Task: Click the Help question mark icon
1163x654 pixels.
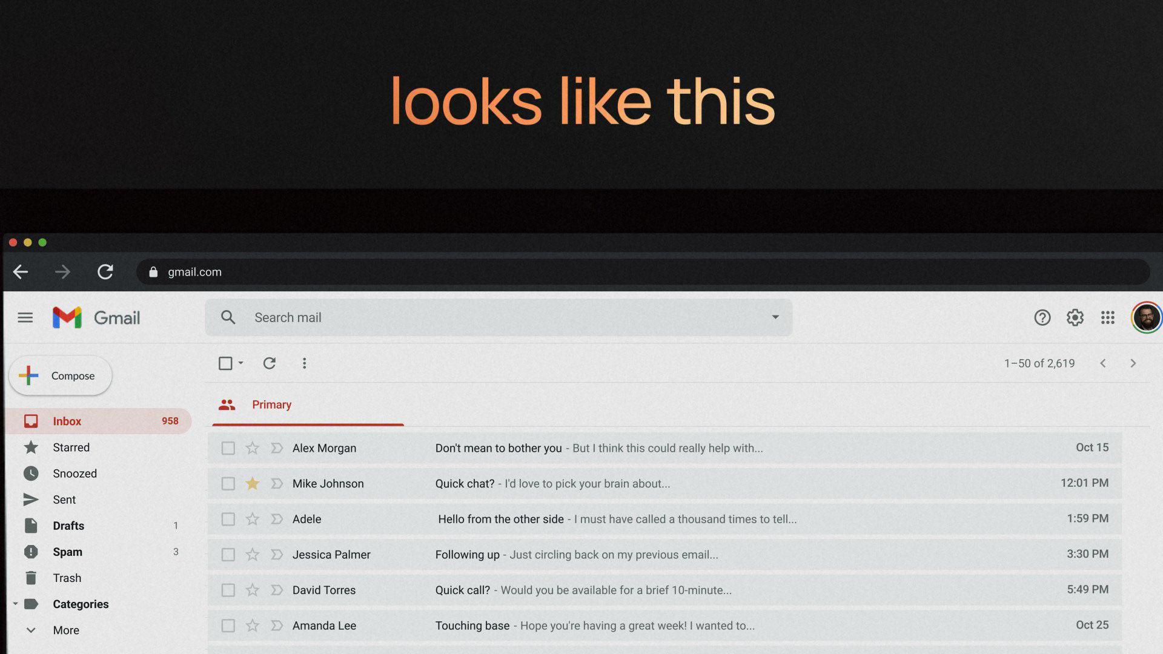Action: point(1042,317)
